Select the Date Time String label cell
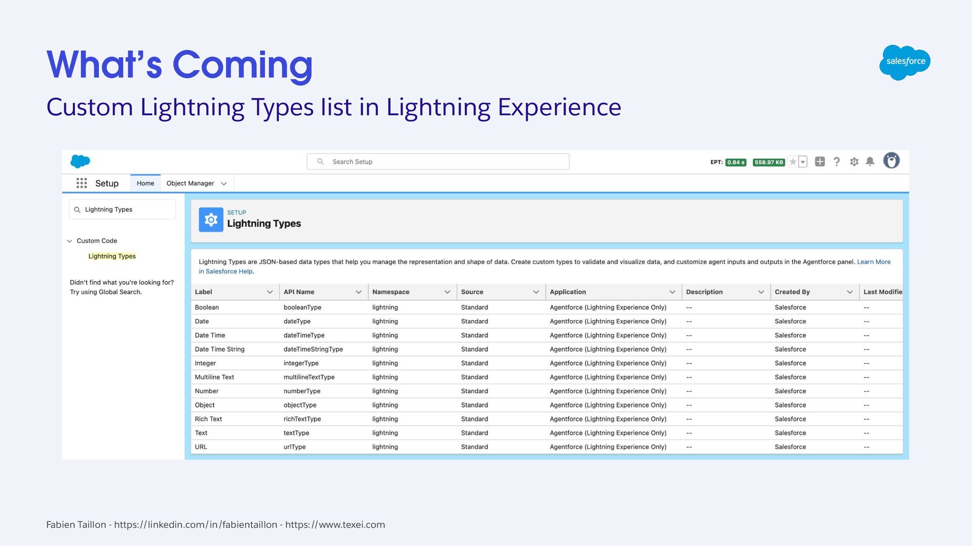 click(220, 349)
